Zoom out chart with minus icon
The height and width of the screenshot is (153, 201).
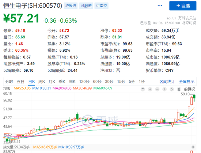point(158,89)
